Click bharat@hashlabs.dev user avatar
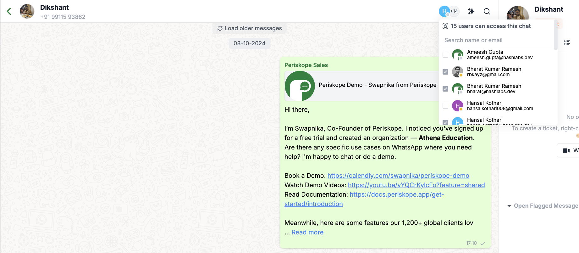 (458, 89)
